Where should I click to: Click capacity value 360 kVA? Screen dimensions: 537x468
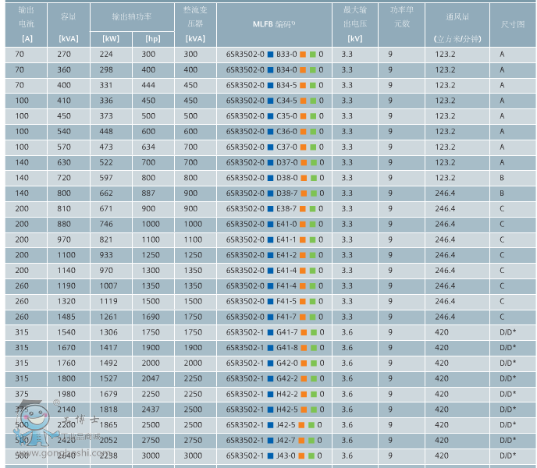(x=64, y=70)
